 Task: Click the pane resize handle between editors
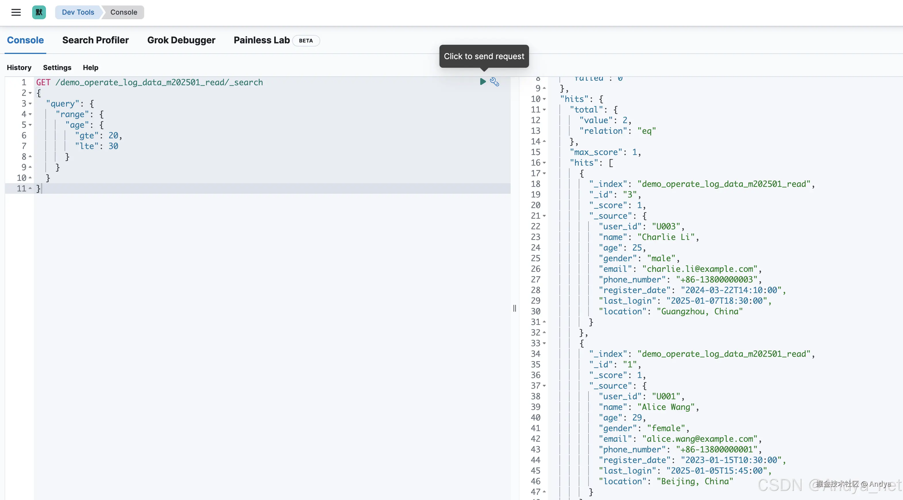click(x=514, y=308)
